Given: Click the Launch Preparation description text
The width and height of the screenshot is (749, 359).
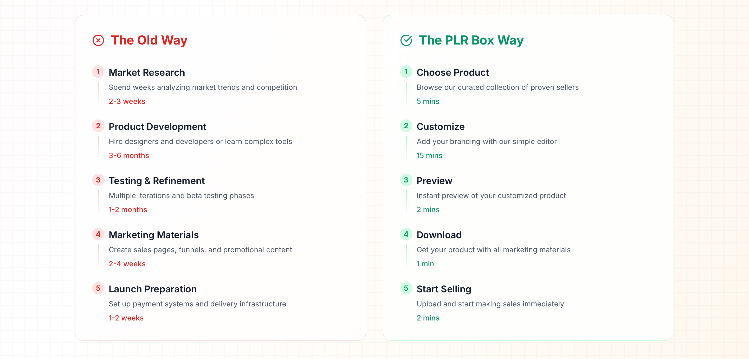Looking at the screenshot, I should point(197,304).
